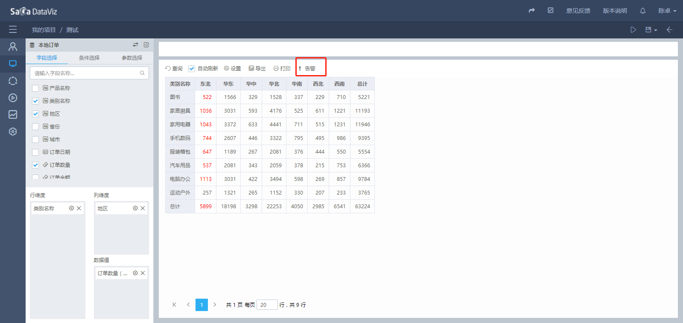Image resolution: width=683 pixels, height=323 pixels.
Task: Remove 类别名称 from row dimension
Action: click(79, 208)
